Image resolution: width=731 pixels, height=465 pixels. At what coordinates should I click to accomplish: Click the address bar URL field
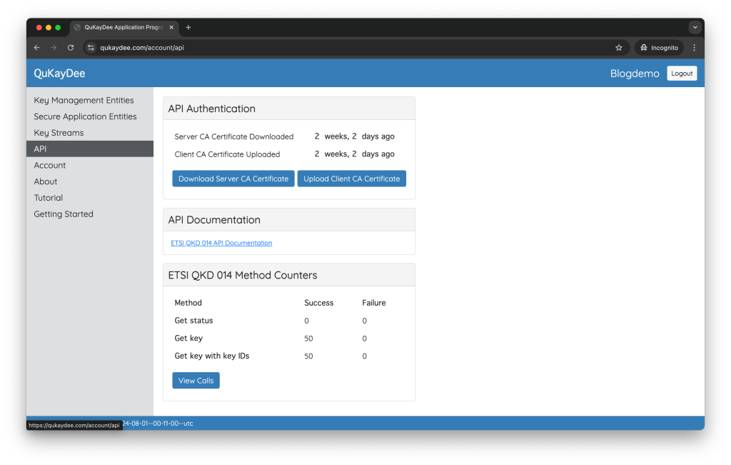[343, 48]
